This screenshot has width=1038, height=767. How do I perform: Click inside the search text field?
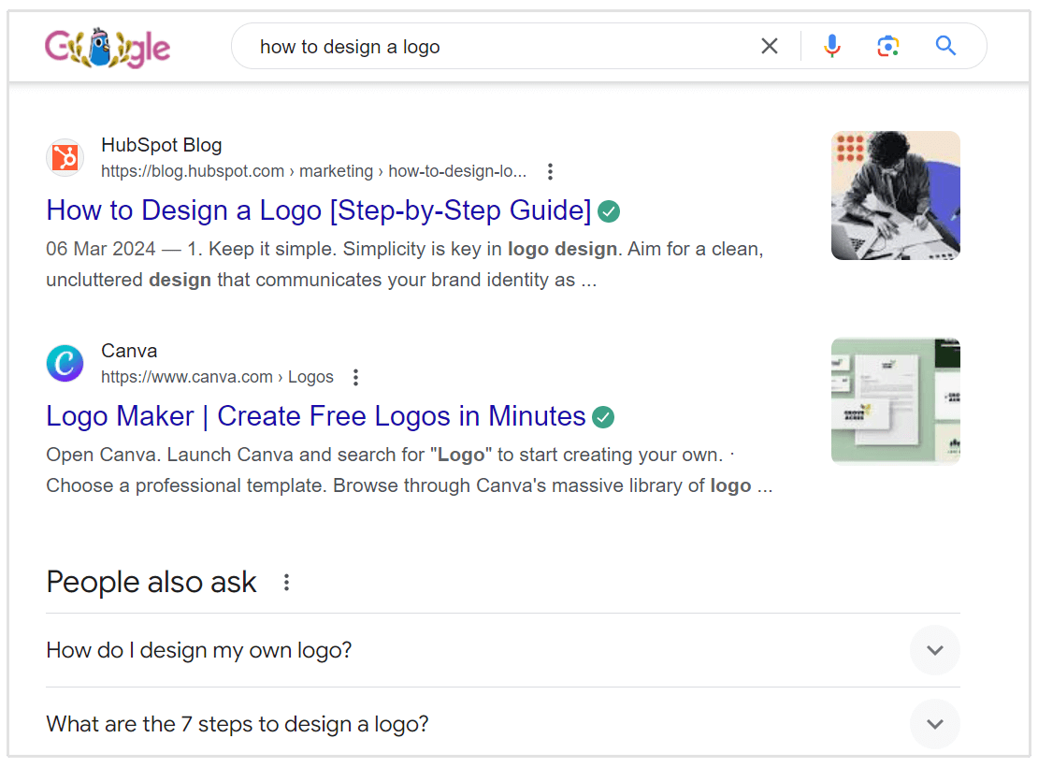(x=496, y=46)
